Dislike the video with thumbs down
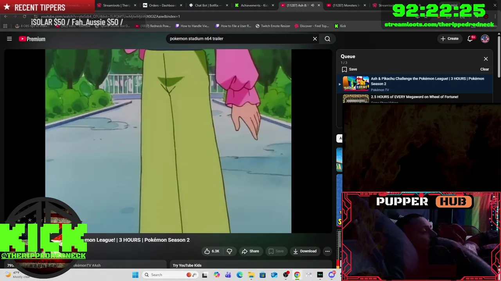Screen dimensions: 501x281 click(x=229, y=251)
